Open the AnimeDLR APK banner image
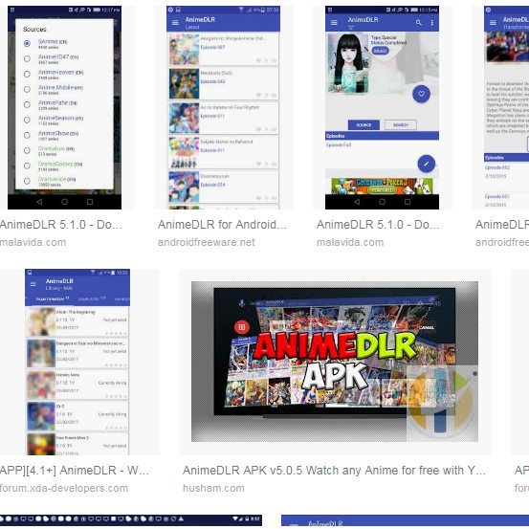 (335, 362)
